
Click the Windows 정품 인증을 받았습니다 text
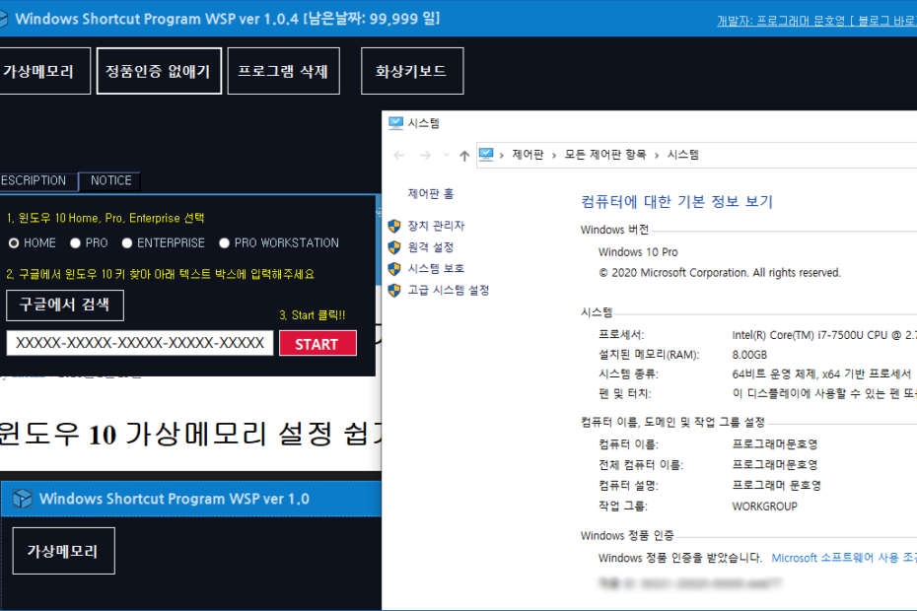(x=680, y=559)
